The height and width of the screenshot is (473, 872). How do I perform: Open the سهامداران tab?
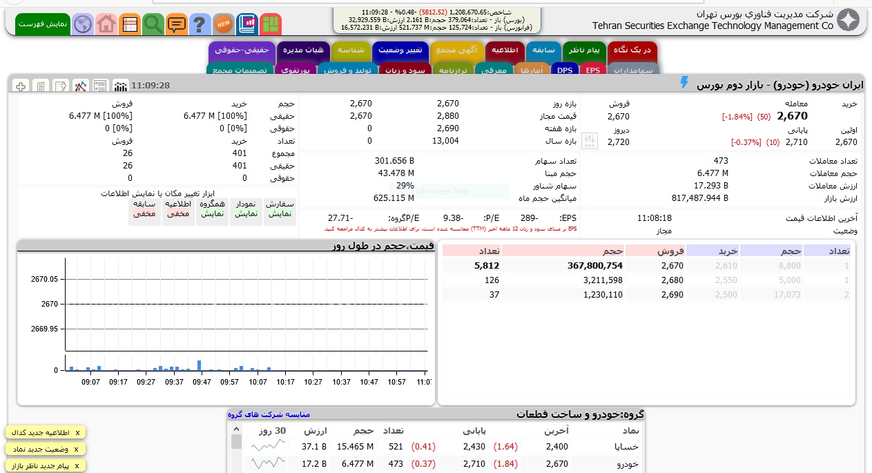coord(633,70)
